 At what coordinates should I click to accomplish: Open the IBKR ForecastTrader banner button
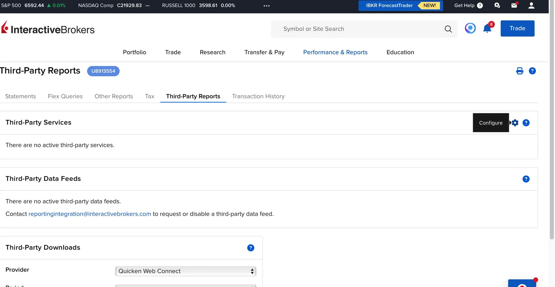coord(401,5)
